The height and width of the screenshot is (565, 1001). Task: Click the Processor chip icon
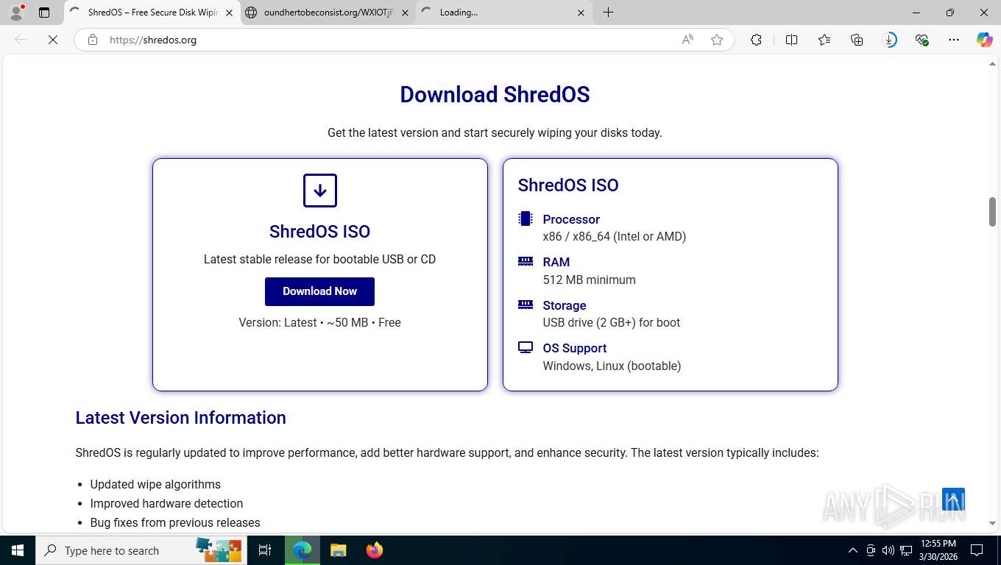(x=526, y=218)
